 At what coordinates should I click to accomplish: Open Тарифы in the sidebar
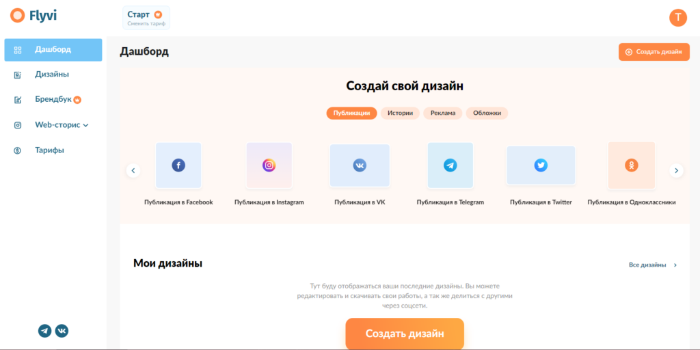tap(49, 150)
